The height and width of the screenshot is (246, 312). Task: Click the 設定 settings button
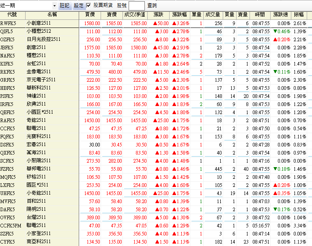[x=78, y=6]
